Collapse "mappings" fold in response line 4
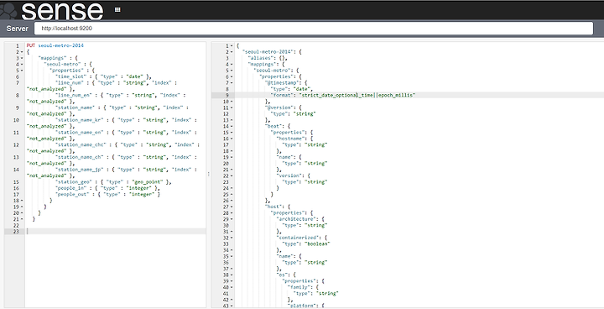 click(232, 64)
